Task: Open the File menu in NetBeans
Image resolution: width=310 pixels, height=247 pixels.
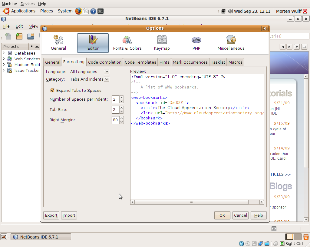Action: pos(6,26)
